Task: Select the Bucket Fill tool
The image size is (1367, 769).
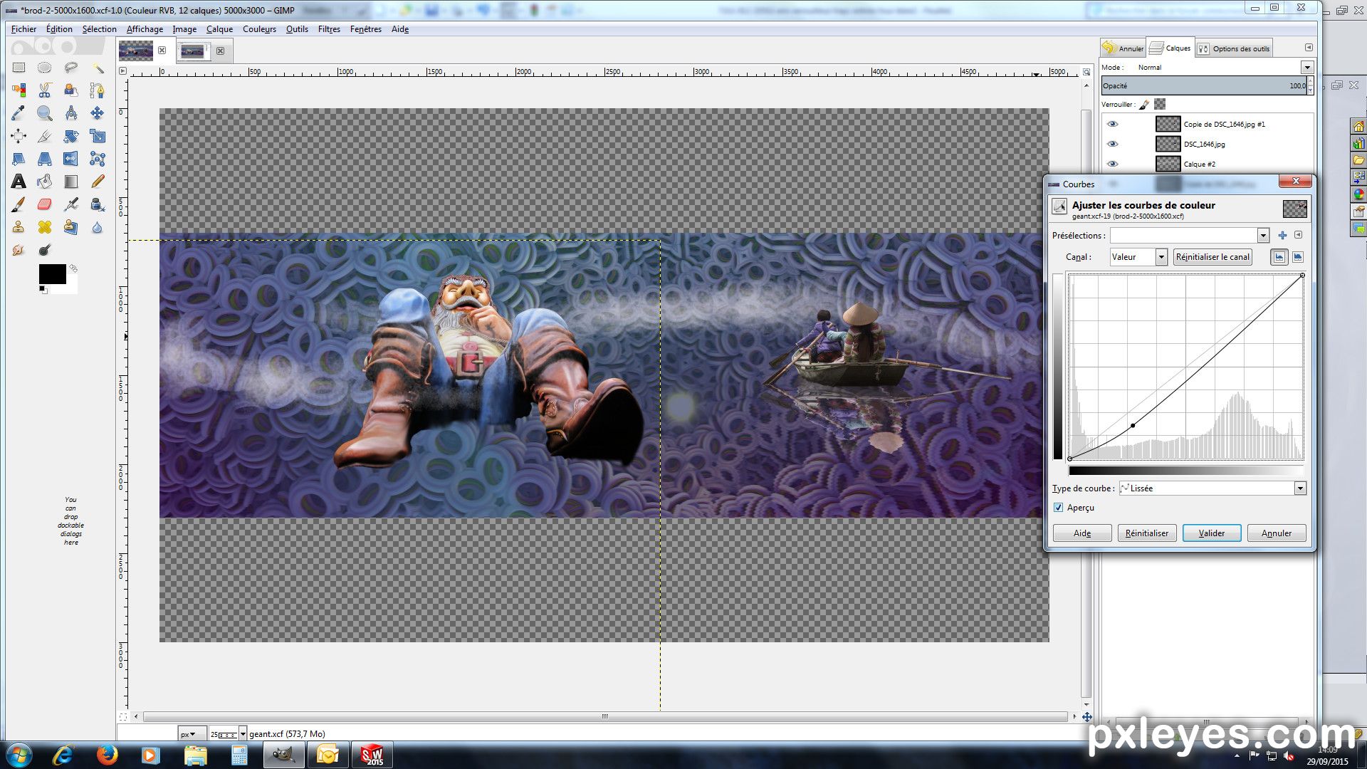Action: 44,182
